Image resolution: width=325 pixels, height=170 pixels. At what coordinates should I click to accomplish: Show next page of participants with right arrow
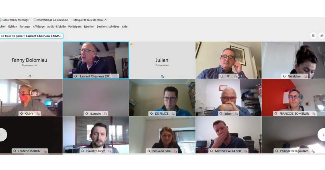322,135
